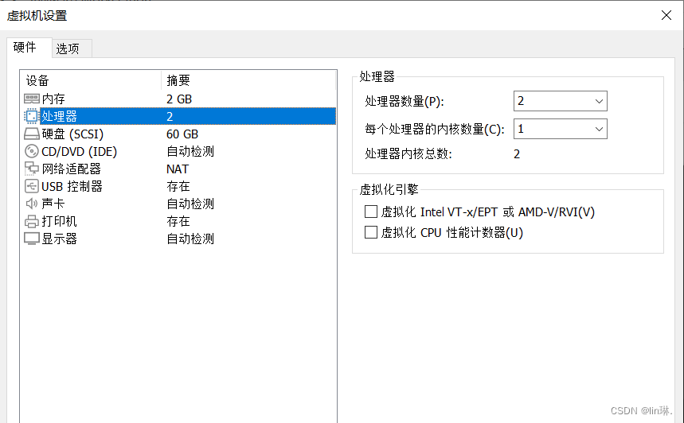Expand cores per processor (每个处理器的内核数量) dropdown
The width and height of the screenshot is (684, 423).
pos(560,129)
